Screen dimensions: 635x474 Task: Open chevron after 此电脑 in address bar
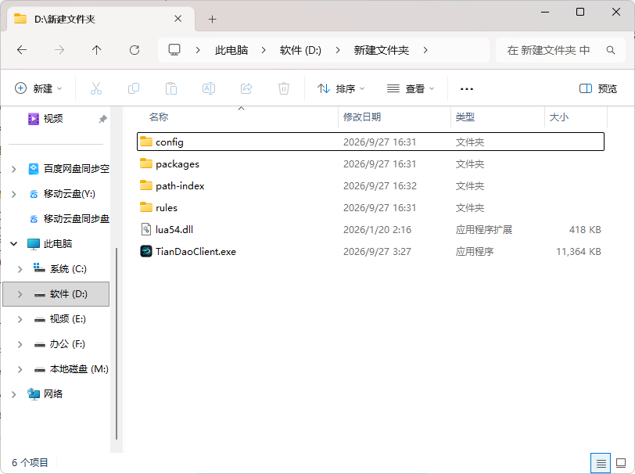click(x=264, y=50)
